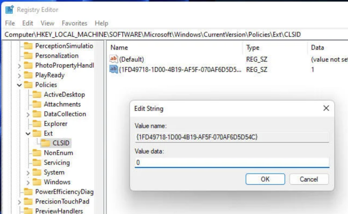The image size is (348, 214).
Task: Select the {1FD49718 string value icon
Action: 114,69
